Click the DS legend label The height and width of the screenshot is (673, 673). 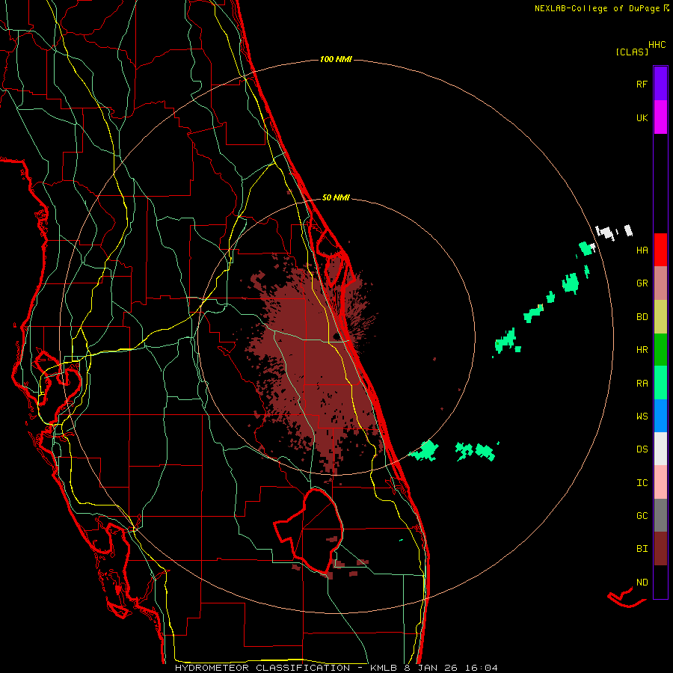642,449
